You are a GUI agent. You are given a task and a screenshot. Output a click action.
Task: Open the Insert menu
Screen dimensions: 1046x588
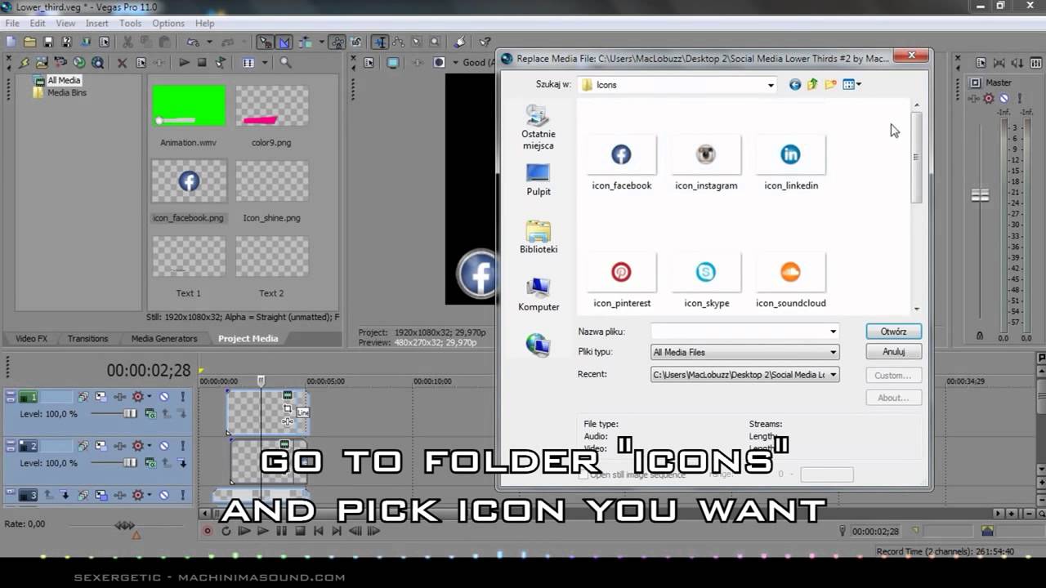[x=96, y=23]
